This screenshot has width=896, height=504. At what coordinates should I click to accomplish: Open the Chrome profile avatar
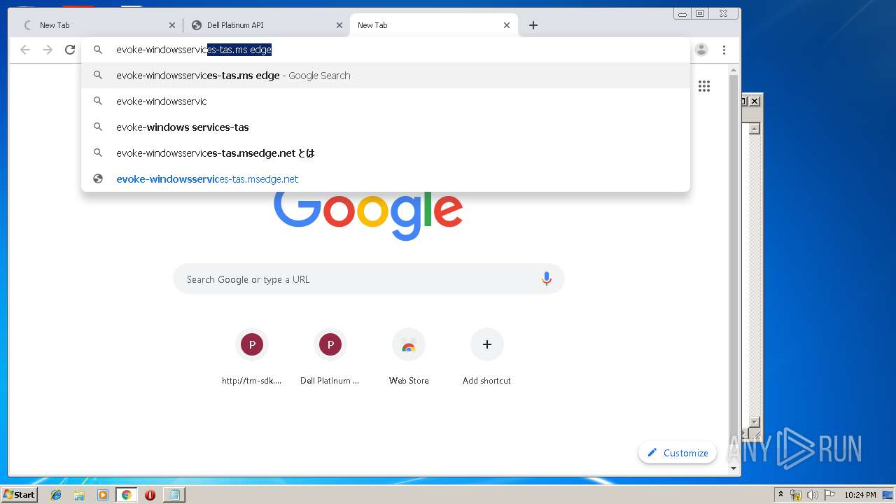coord(701,50)
